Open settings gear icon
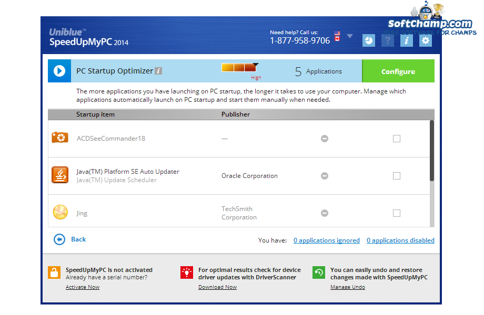Screen dimensions: 484x315 [426, 40]
